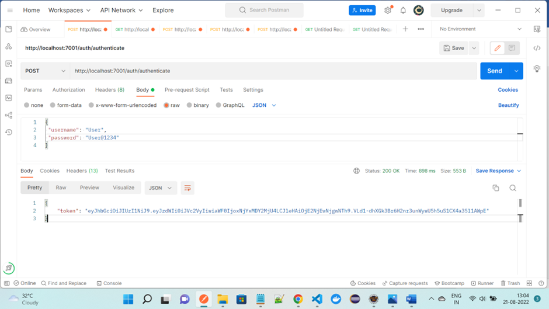
Task: Open History icon in the sidebar
Action: click(x=9, y=132)
